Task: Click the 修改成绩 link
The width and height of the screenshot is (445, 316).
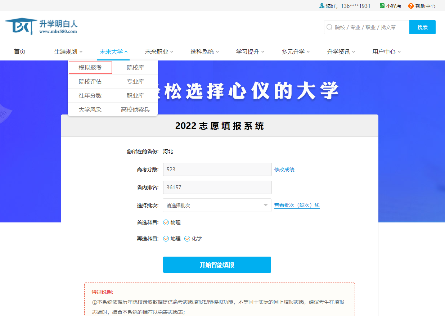Action: 284,170
